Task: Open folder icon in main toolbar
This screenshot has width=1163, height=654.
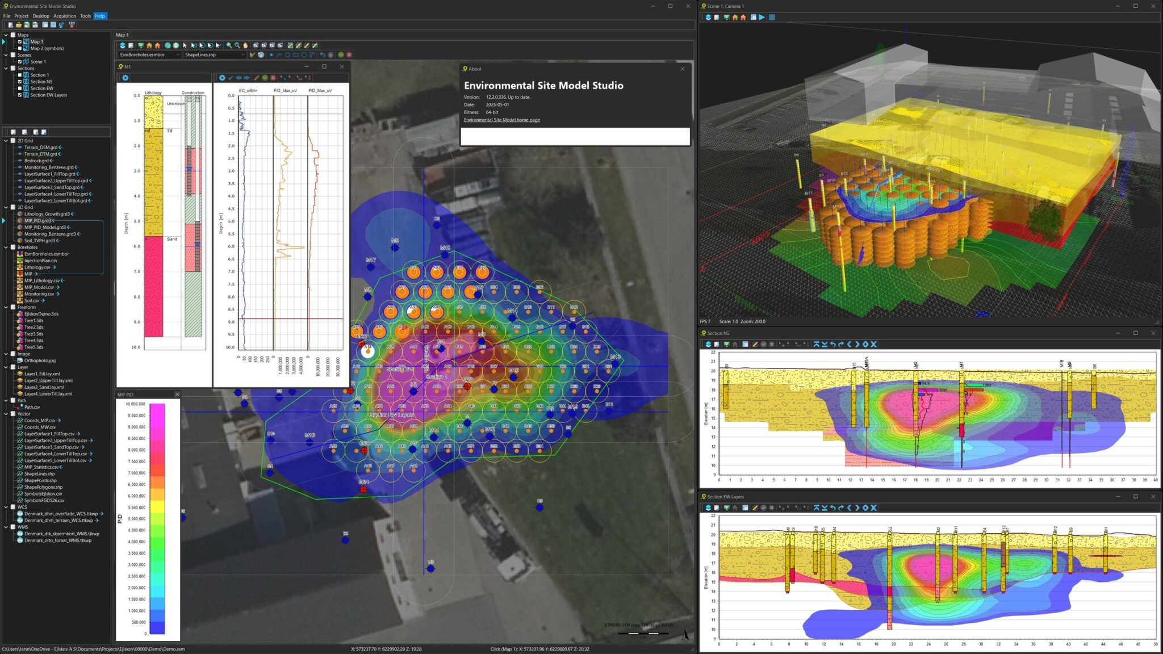Action: coord(18,25)
